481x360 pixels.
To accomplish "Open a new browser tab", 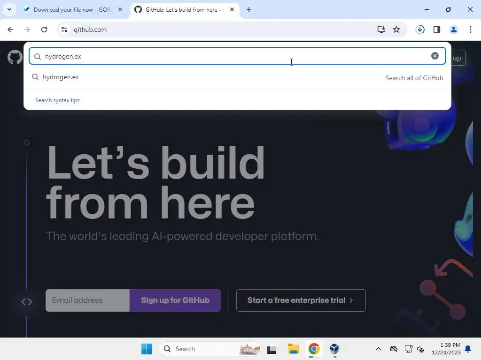I will click(249, 9).
